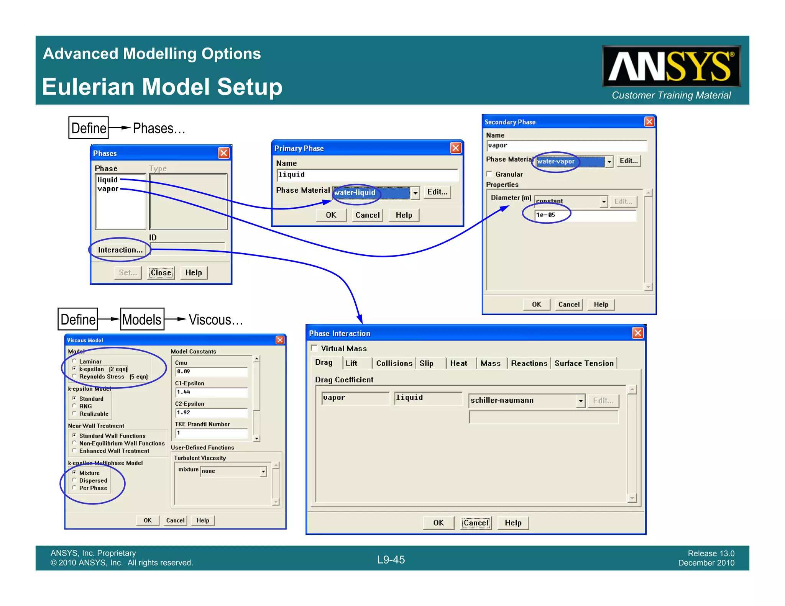This screenshot has width=785, height=606.
Task: Select the Laminar model radio button
Action: (74, 361)
